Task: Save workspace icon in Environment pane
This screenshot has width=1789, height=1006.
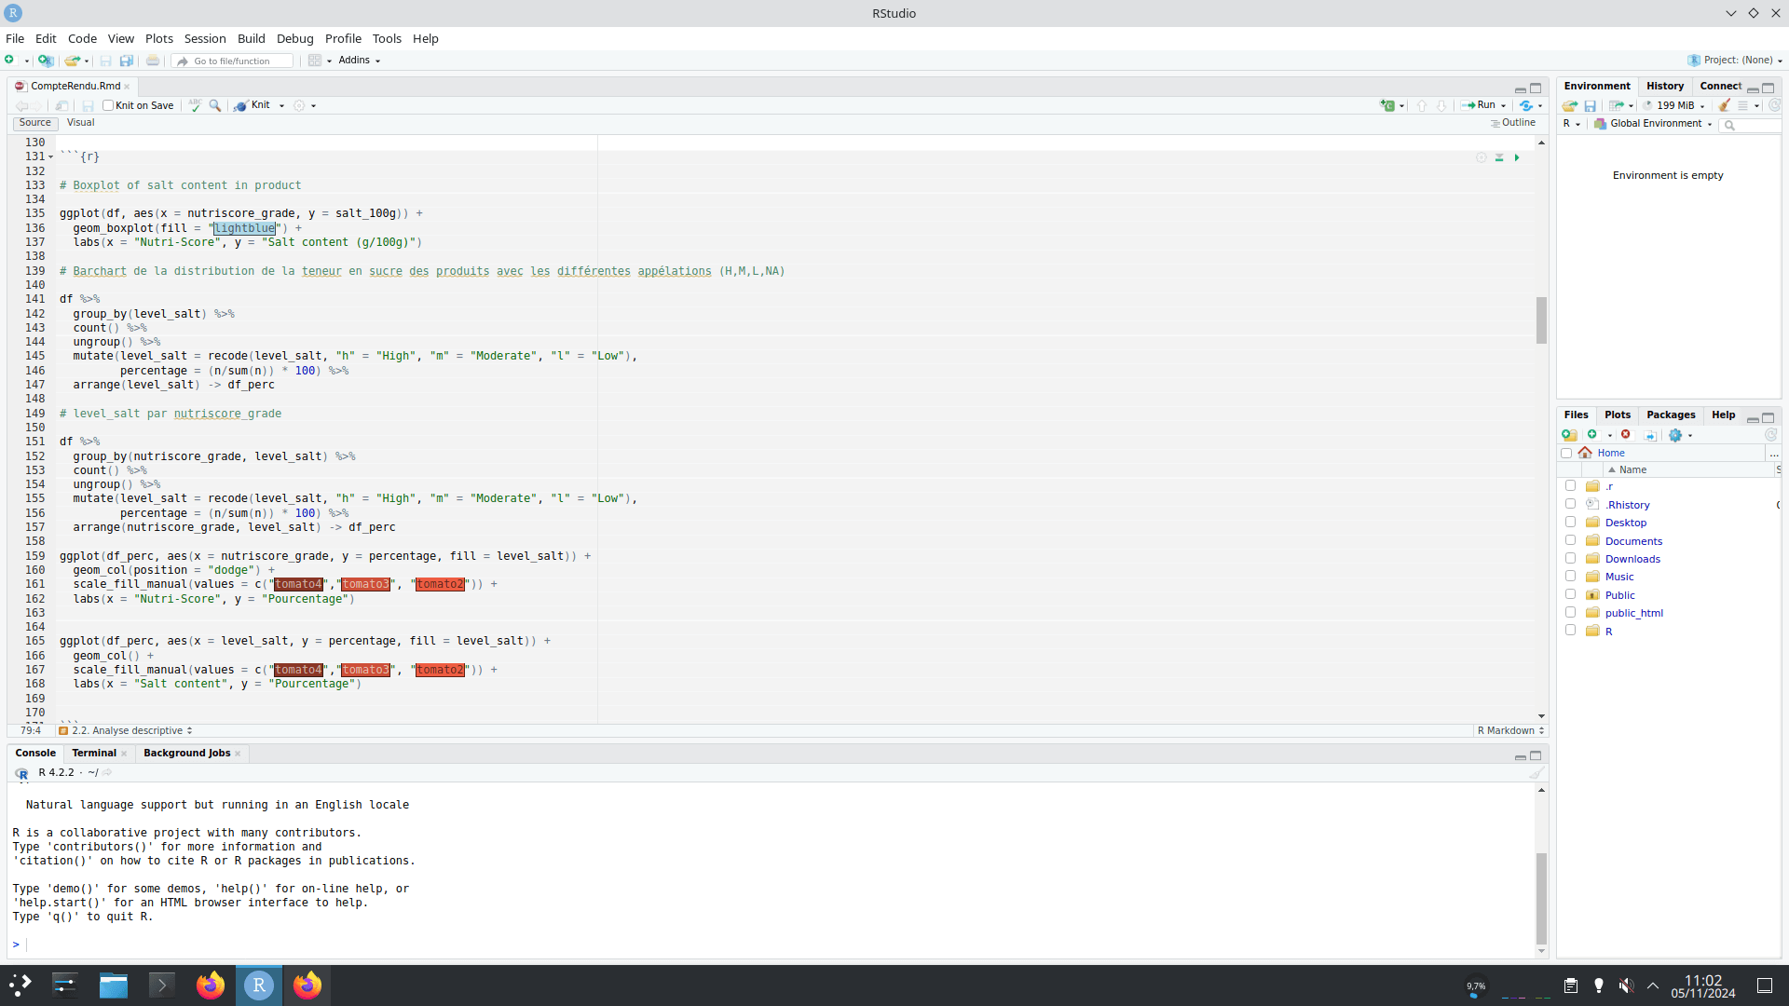Action: 1591,106
